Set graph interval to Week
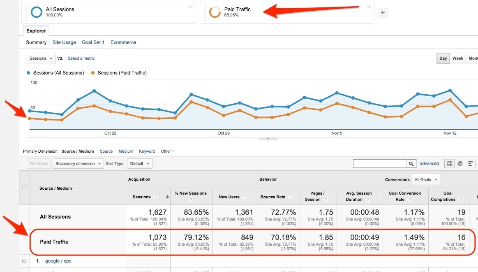The height and width of the screenshot is (272, 478). [457, 58]
